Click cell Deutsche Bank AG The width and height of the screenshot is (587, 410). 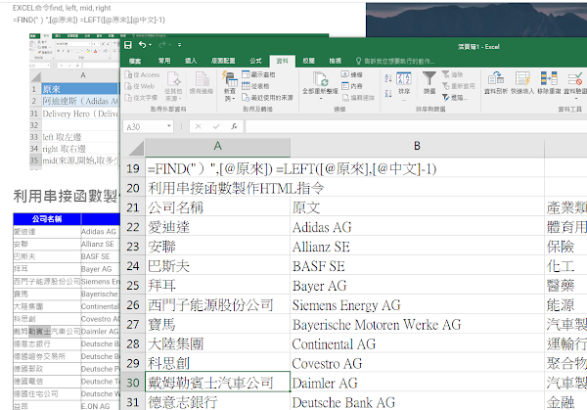tap(417, 402)
